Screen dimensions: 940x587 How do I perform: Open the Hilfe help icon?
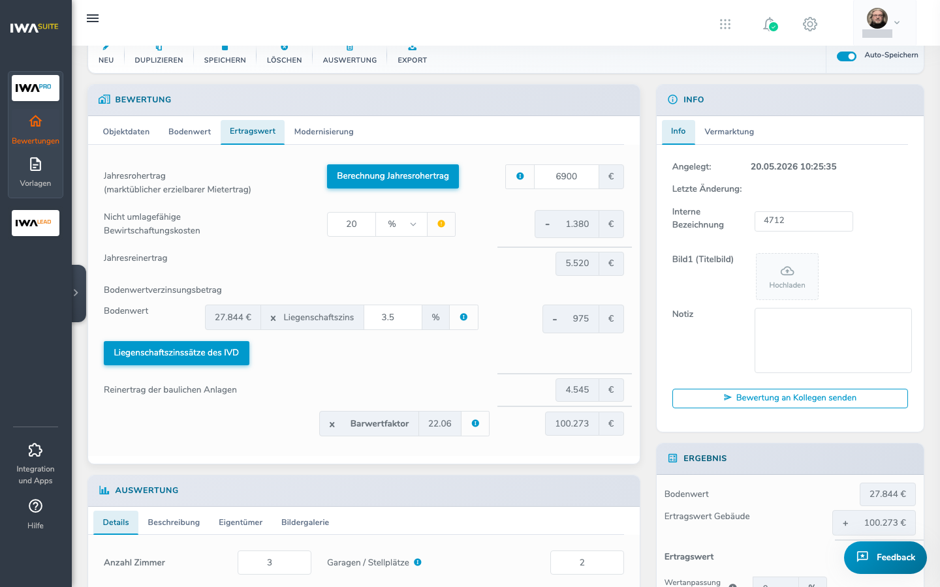pyautogui.click(x=35, y=514)
